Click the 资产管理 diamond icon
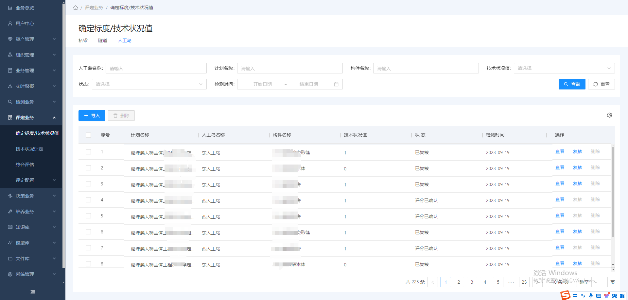 [10, 39]
